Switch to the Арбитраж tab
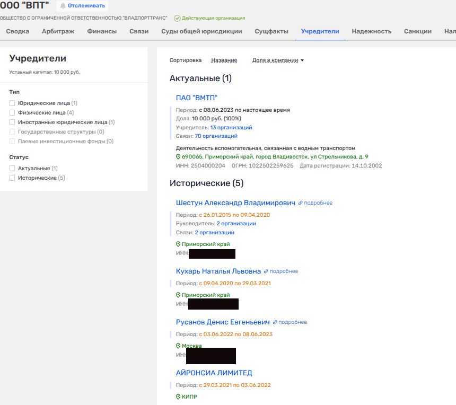 tap(58, 31)
